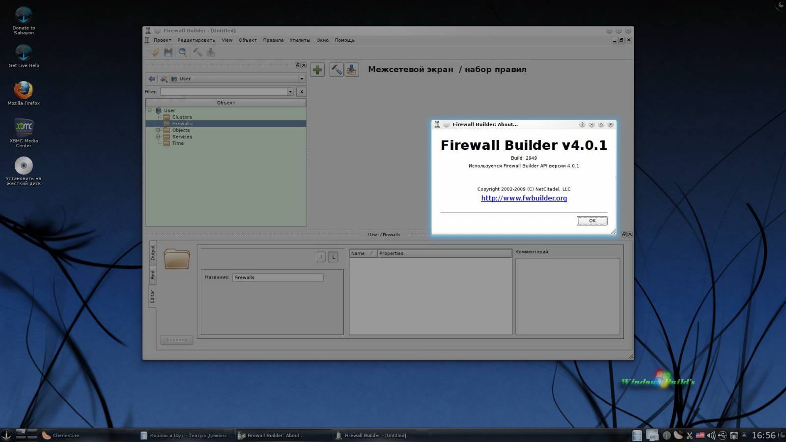The image size is (786, 442).
Task: Click the Donate to Sabayon desktop icon
Action: point(24,21)
